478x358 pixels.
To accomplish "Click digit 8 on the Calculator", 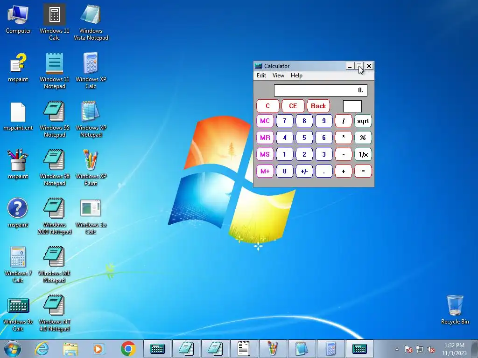I will [x=304, y=121].
